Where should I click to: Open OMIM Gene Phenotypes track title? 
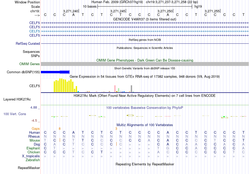pos(145,60)
